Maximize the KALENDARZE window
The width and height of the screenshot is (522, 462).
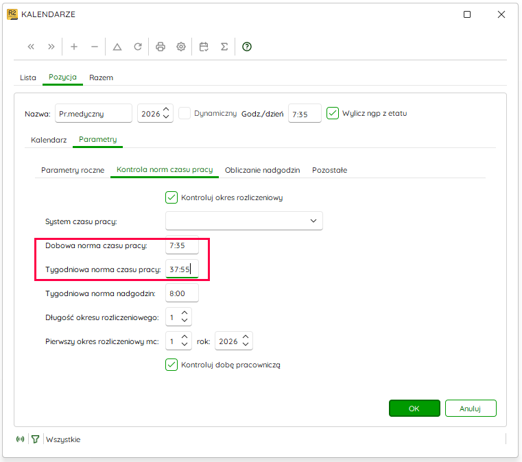467,14
